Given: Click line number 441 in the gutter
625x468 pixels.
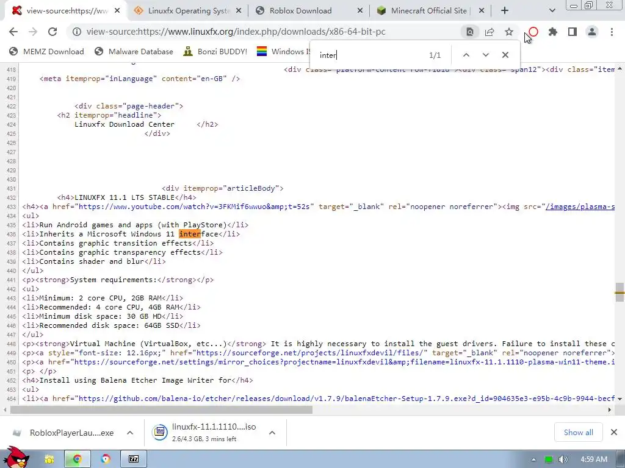Looking at the screenshot, I should (x=11, y=280).
